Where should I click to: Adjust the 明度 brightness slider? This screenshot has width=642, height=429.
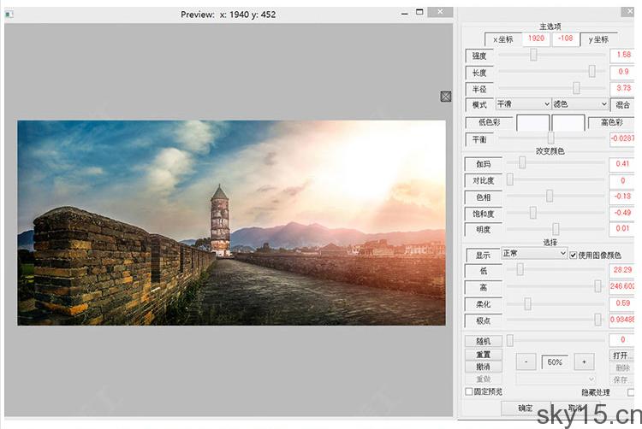556,229
